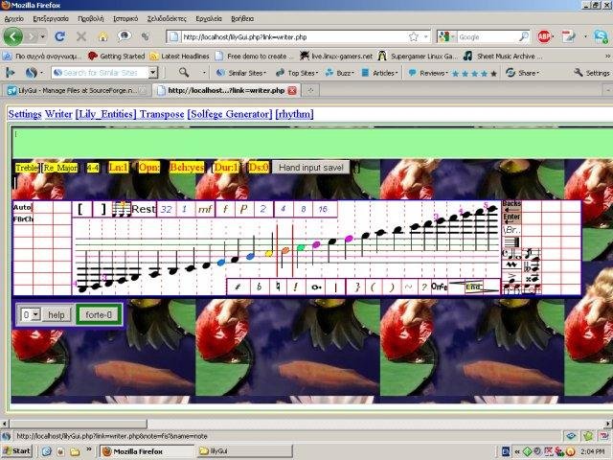Open the Settings link
The height and width of the screenshot is (460, 613).
pos(25,114)
